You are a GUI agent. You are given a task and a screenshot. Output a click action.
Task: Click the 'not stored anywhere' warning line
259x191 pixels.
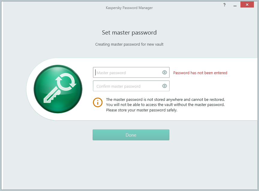pos(165,99)
